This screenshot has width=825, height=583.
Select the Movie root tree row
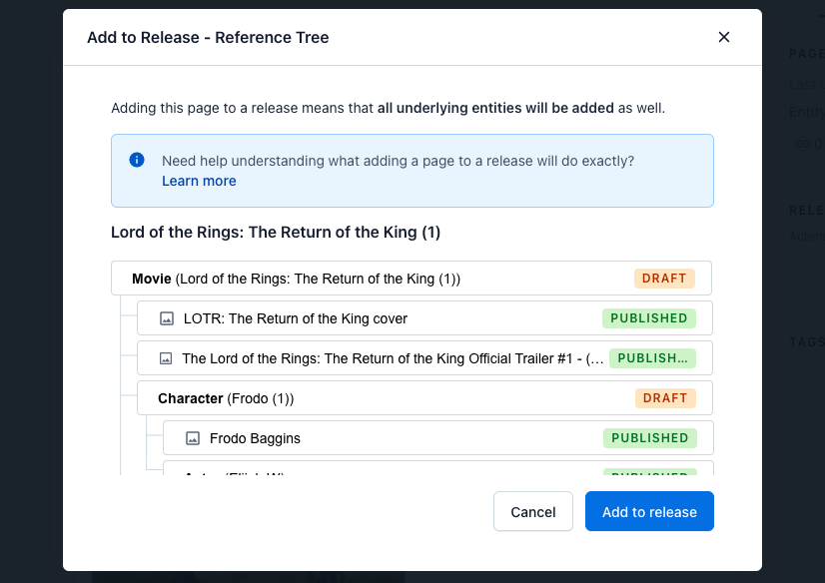[x=380, y=279]
